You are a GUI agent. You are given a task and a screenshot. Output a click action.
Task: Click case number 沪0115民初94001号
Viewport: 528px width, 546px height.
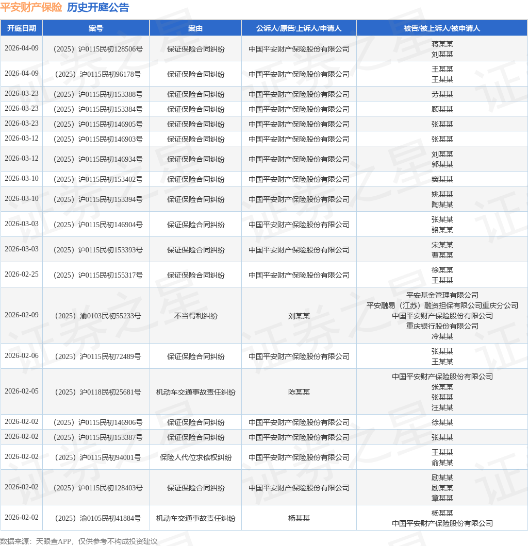(x=98, y=457)
